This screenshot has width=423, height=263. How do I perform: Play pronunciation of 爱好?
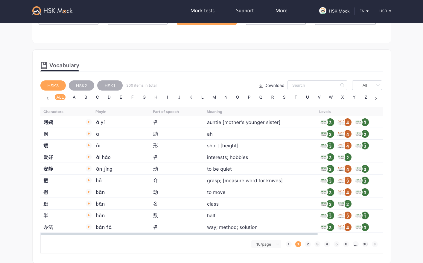(89, 157)
